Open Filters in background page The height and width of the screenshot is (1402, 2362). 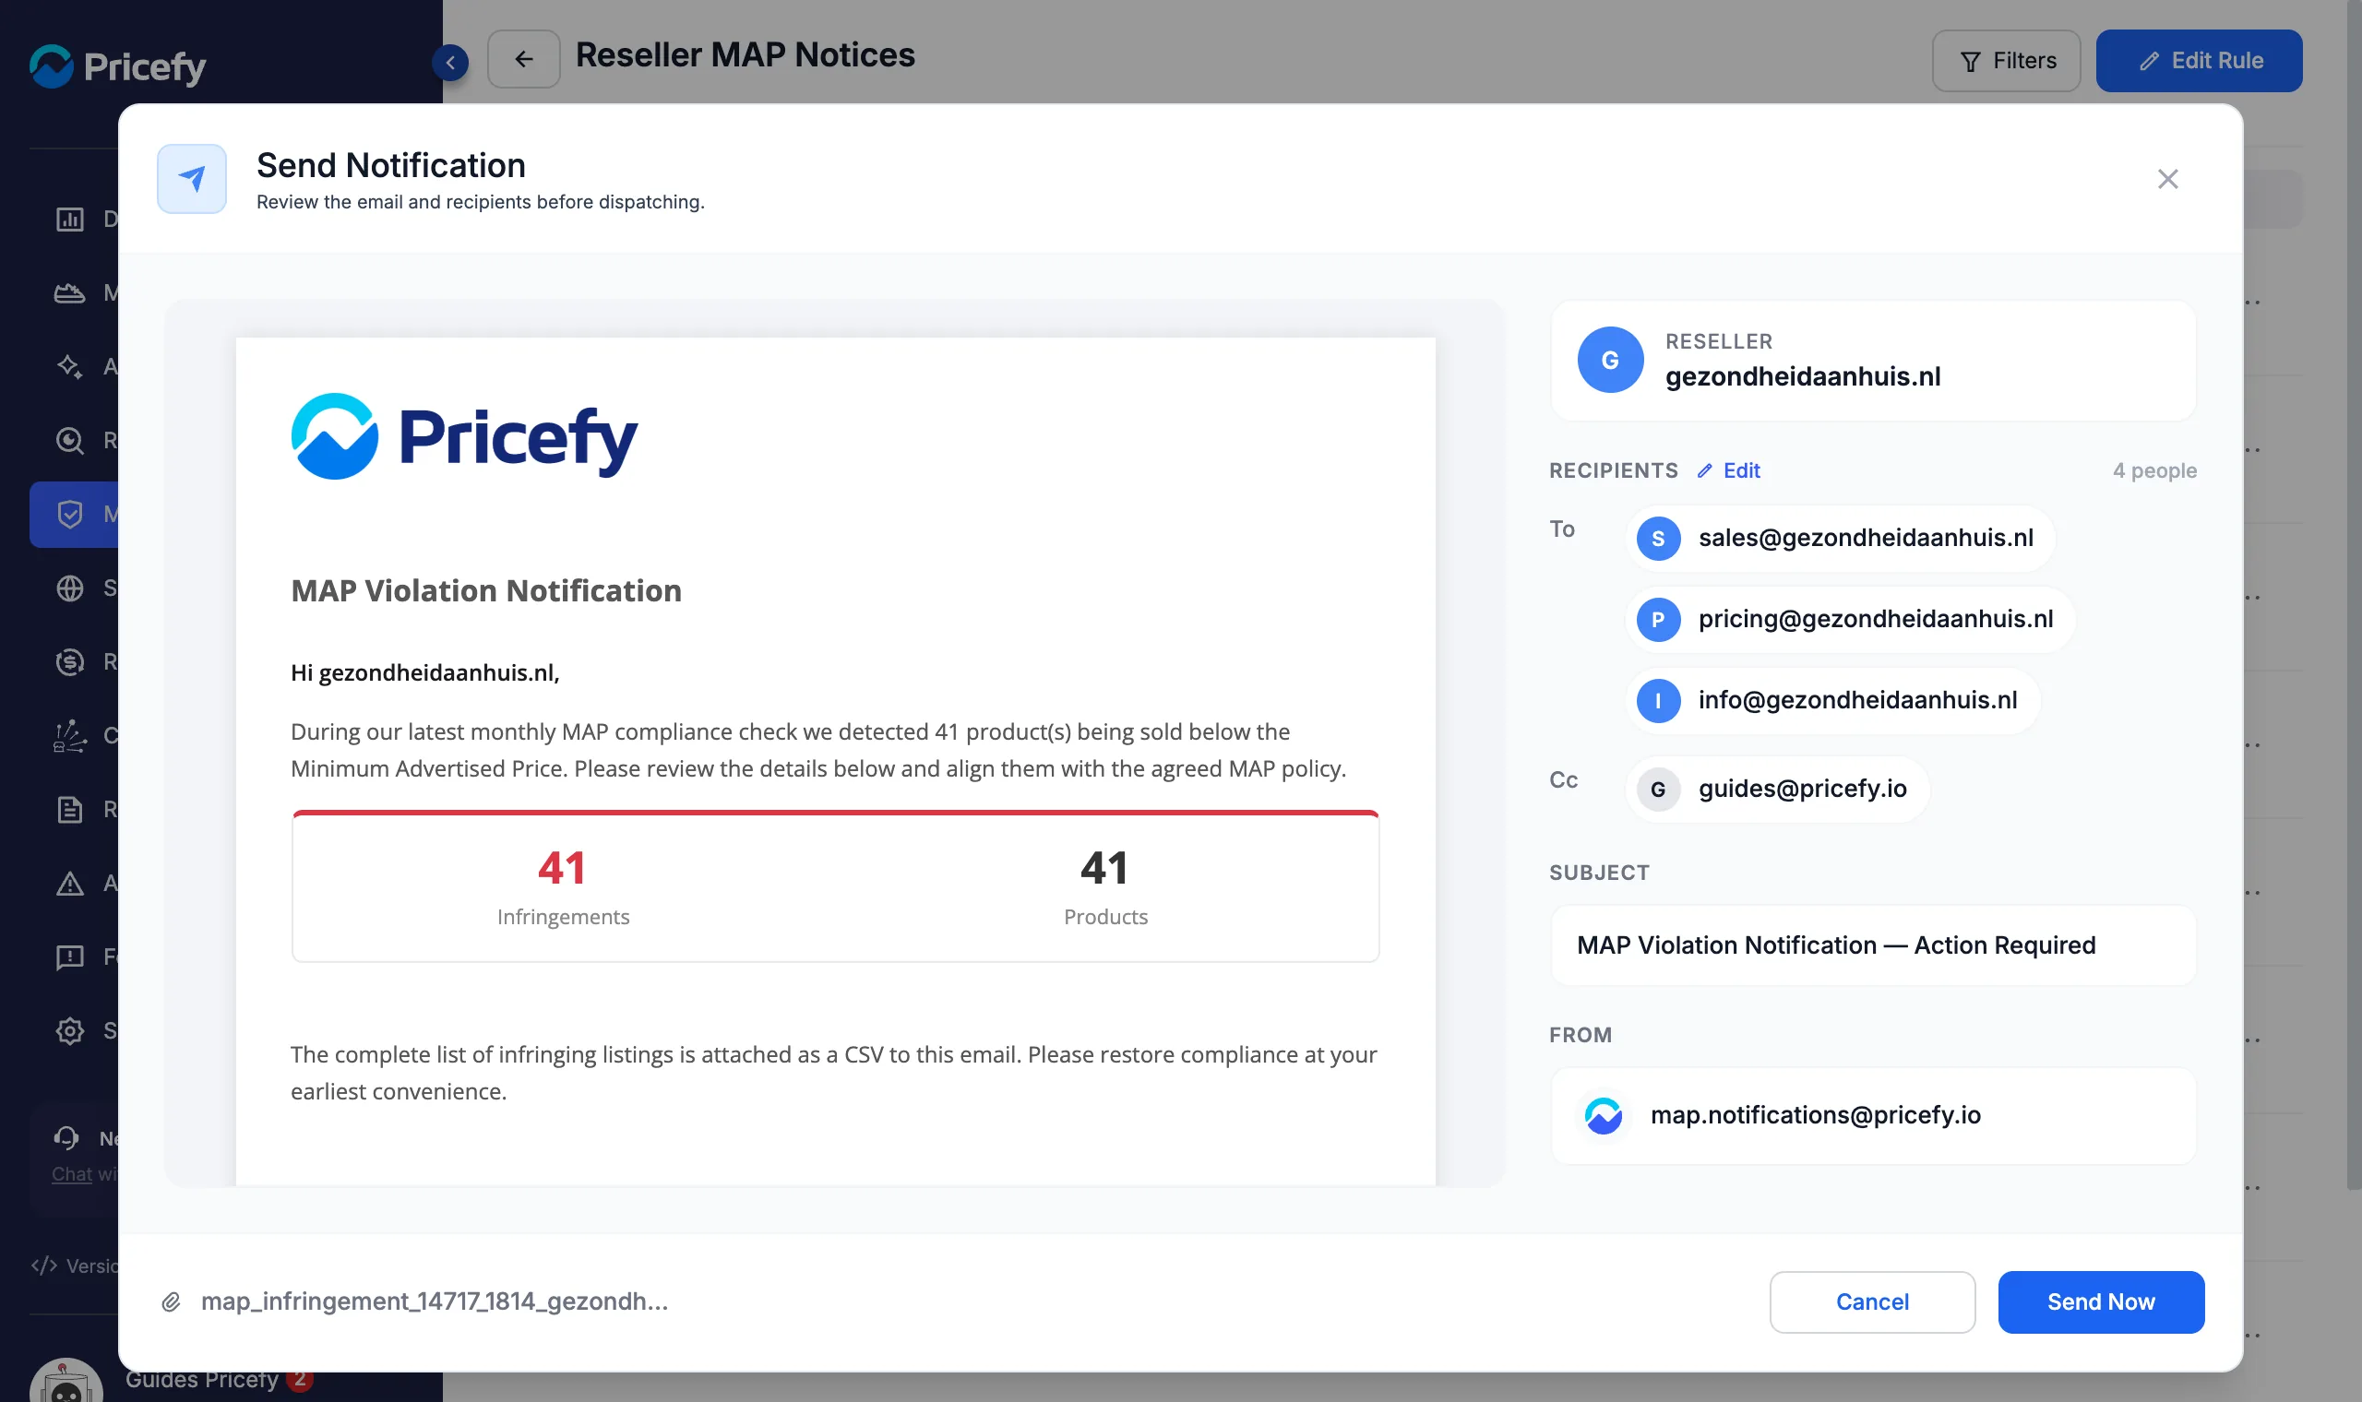(2006, 61)
